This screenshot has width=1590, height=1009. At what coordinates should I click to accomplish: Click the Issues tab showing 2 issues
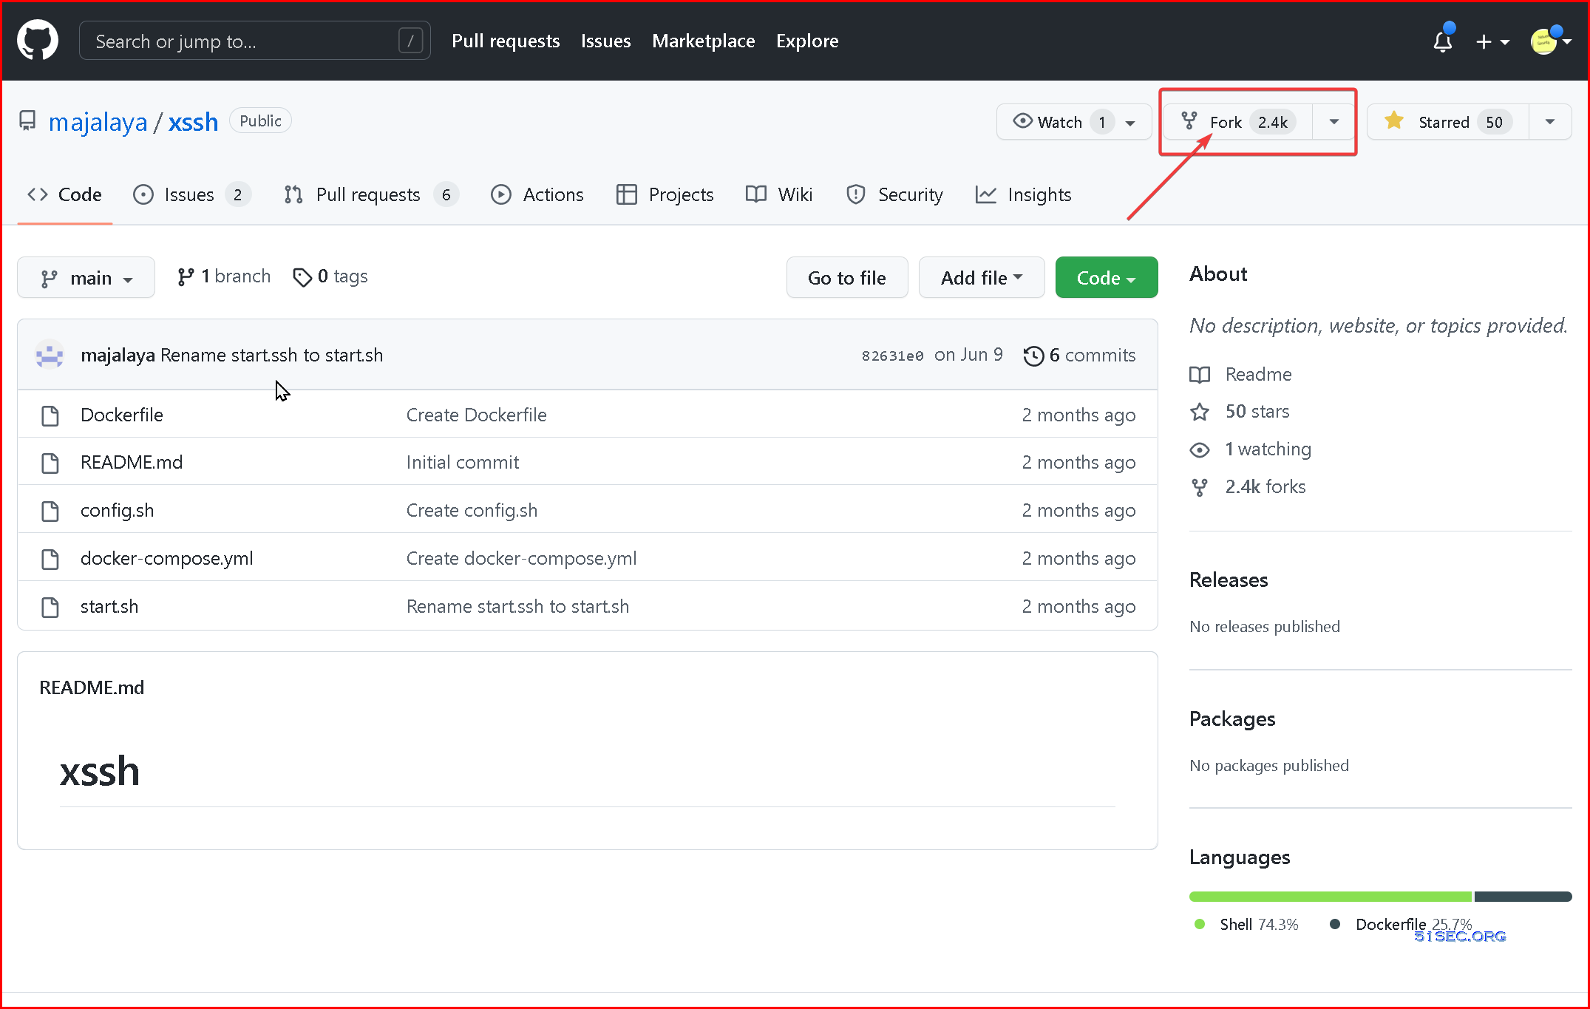tap(189, 194)
